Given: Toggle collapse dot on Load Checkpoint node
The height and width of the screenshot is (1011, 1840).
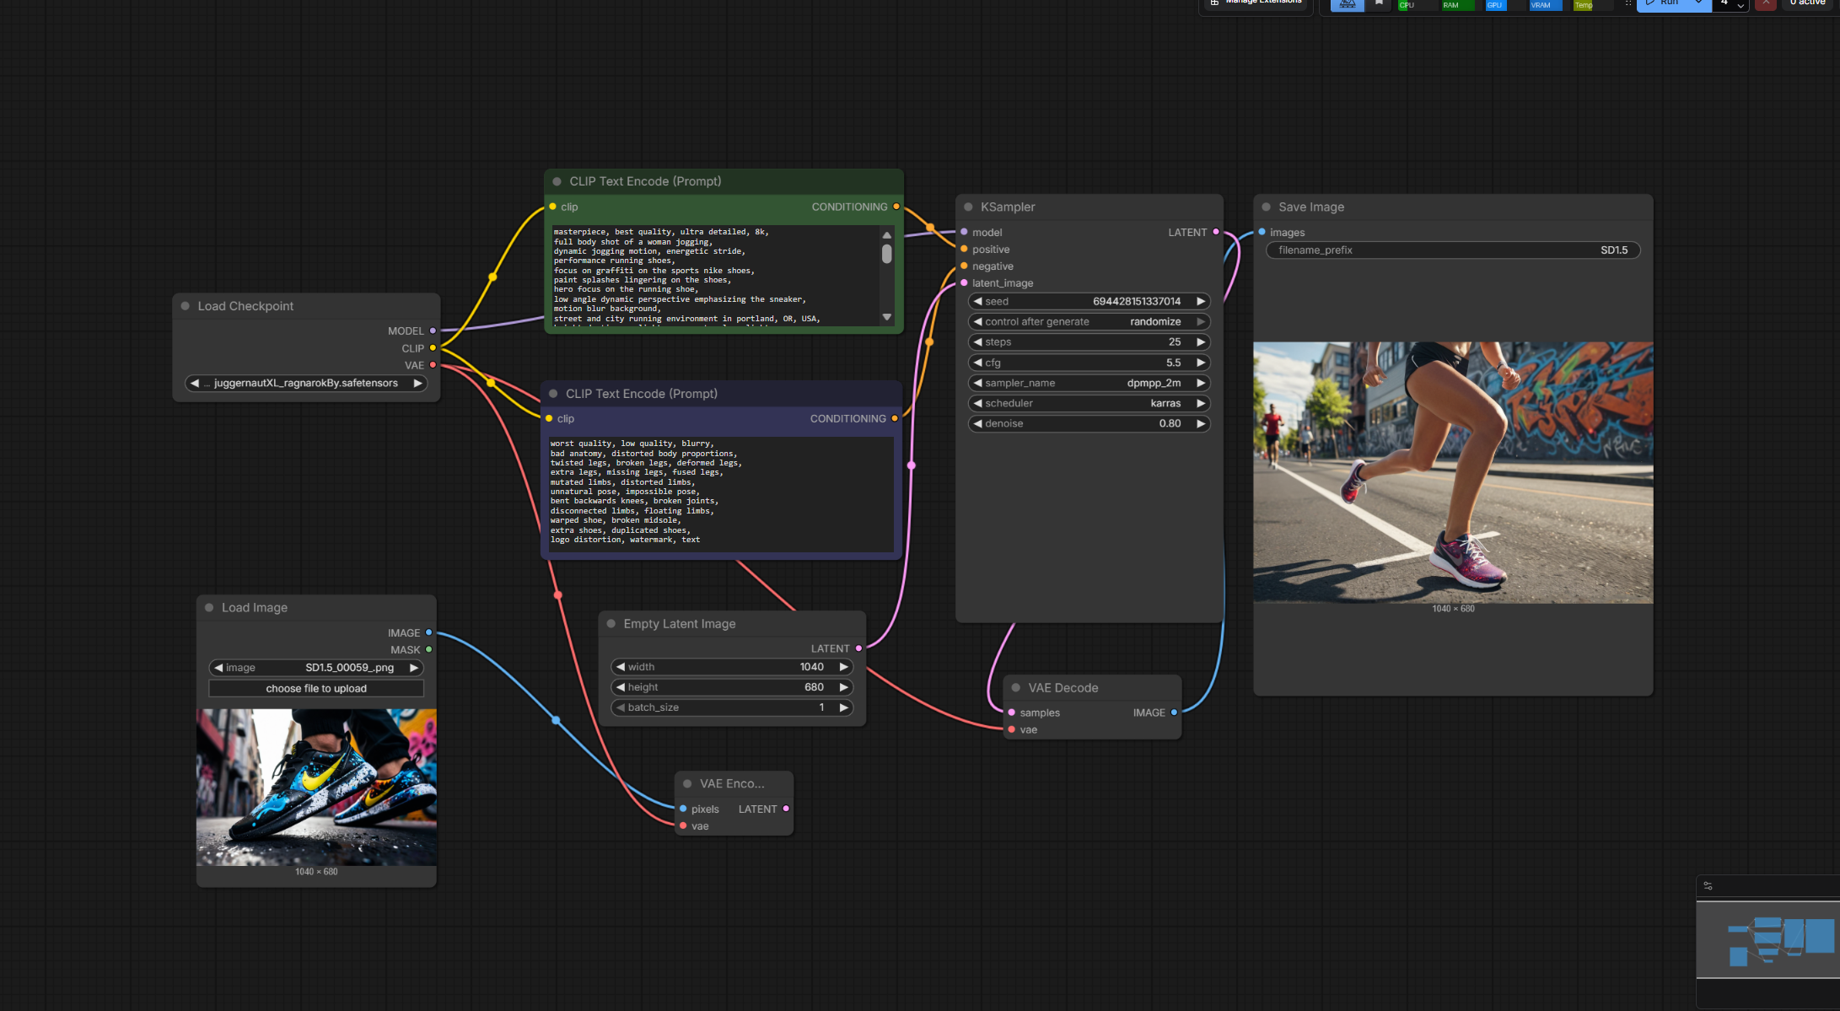Looking at the screenshot, I should 186,306.
